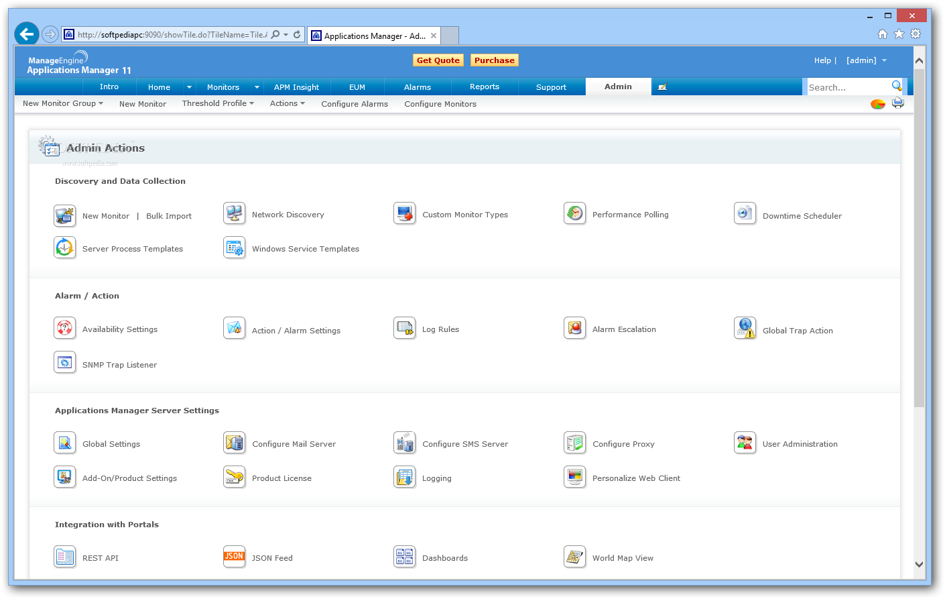Open Configure Monitors in the submenu

[x=440, y=104]
